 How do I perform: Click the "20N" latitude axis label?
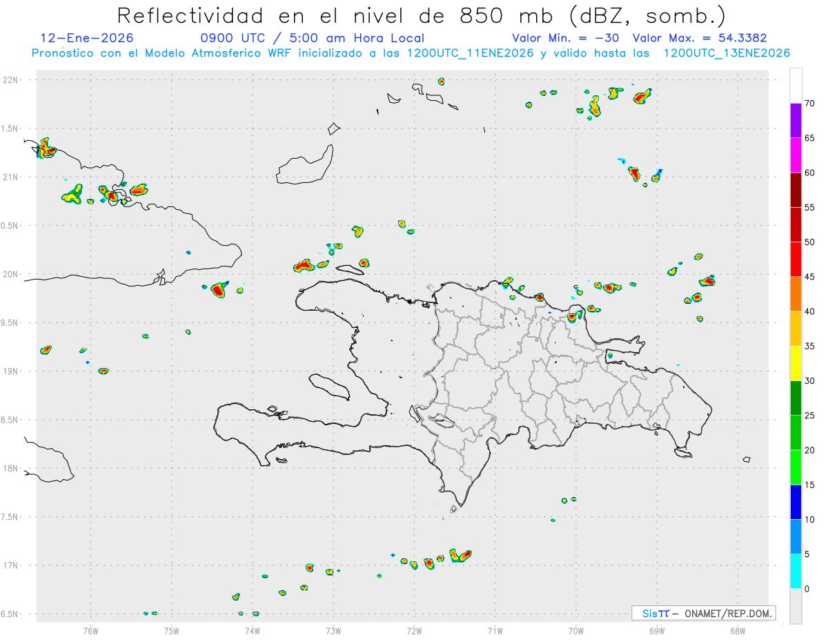[11, 274]
